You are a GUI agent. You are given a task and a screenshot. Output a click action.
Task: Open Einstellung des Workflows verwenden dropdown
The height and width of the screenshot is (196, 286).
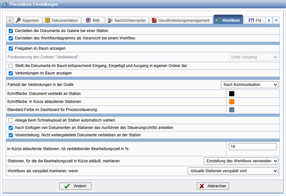(x=241, y=161)
